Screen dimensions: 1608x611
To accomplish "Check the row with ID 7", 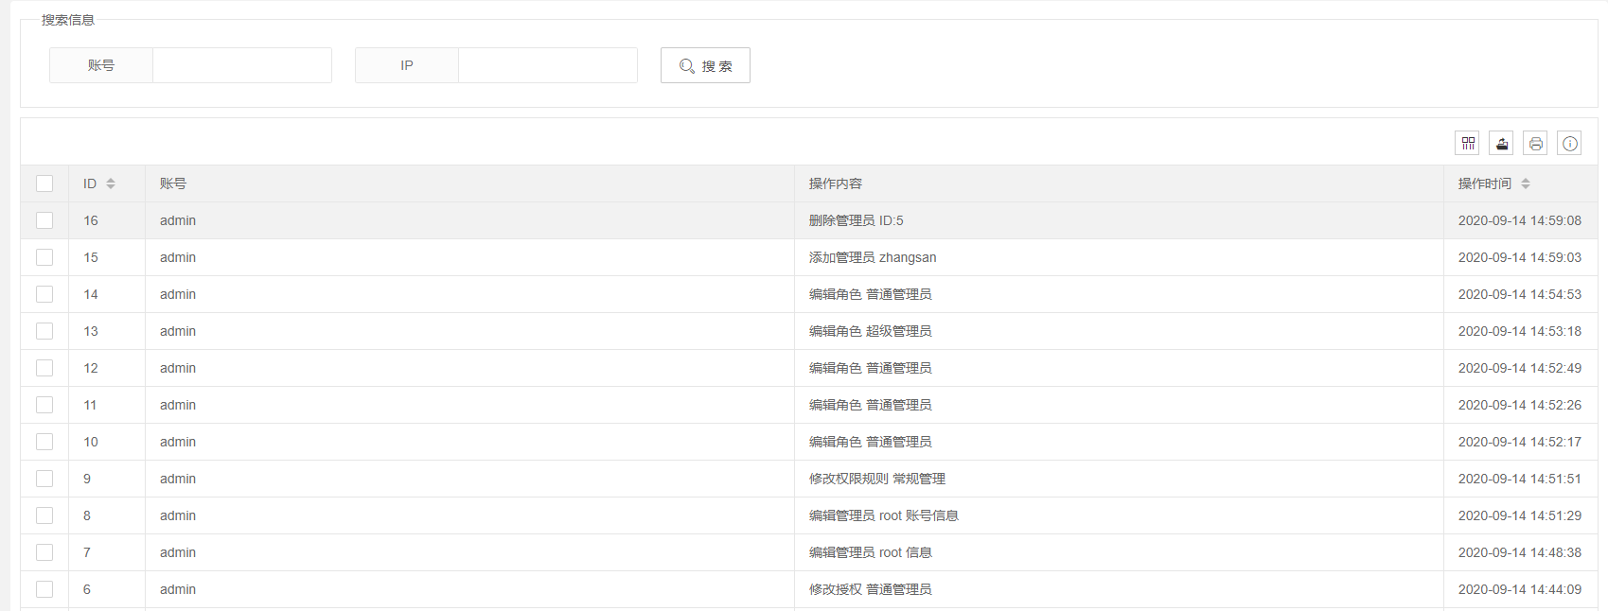I will pyautogui.click(x=44, y=552).
